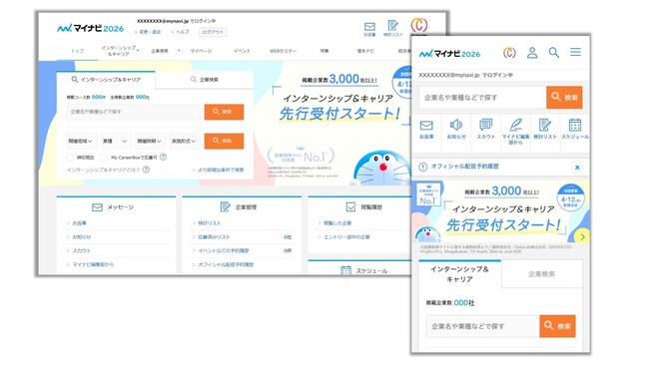Expand arrow beside 企業検索 nav item
The image size is (649, 365).
[179, 51]
